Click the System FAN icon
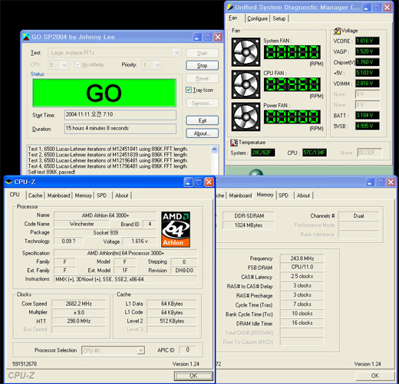This screenshot has height=384, width=399. (x=246, y=52)
